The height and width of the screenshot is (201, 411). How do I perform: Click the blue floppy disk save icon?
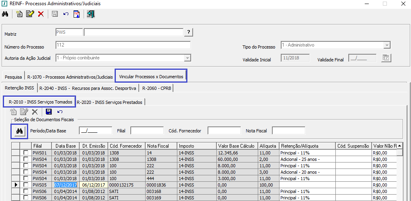pos(49,112)
